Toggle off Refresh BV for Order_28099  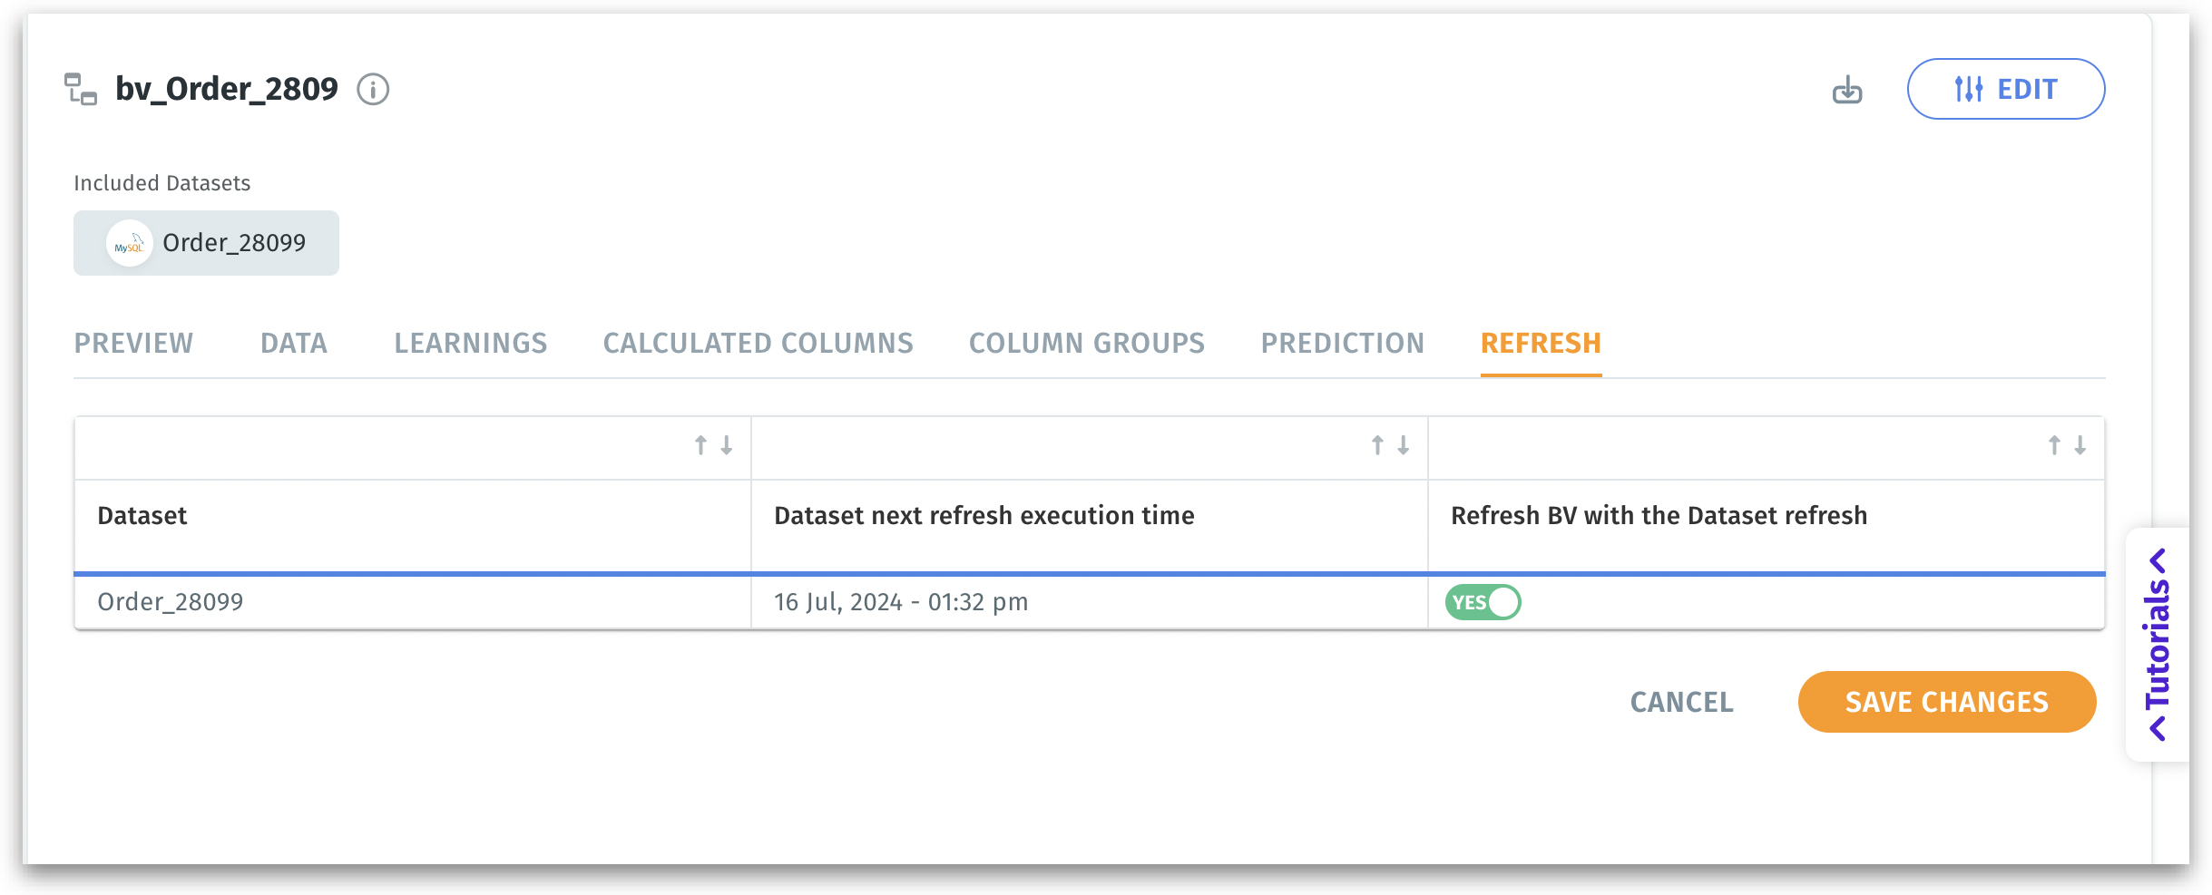tap(1483, 602)
